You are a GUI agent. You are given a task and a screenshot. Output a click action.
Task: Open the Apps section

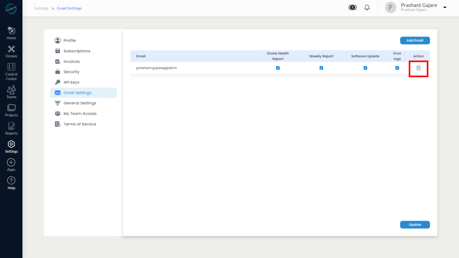click(x=11, y=164)
